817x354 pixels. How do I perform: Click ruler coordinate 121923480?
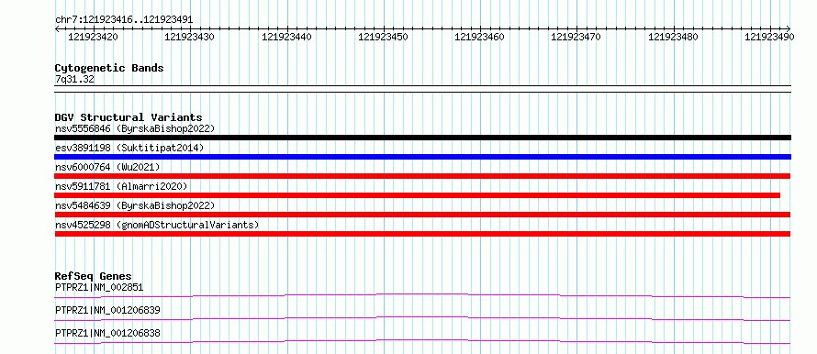click(673, 37)
